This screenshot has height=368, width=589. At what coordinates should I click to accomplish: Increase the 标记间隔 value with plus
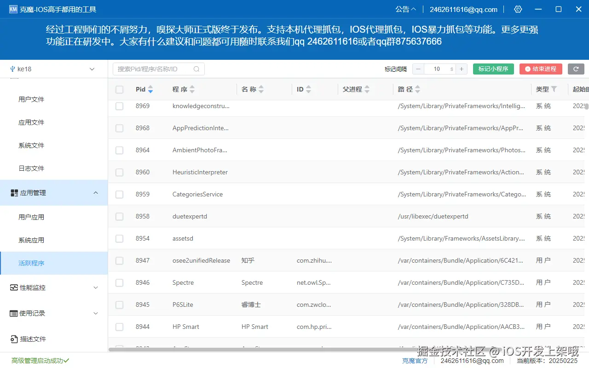(x=462, y=69)
